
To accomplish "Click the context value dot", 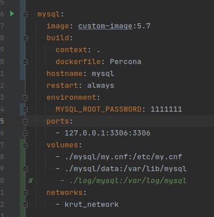I will coord(99,51).
